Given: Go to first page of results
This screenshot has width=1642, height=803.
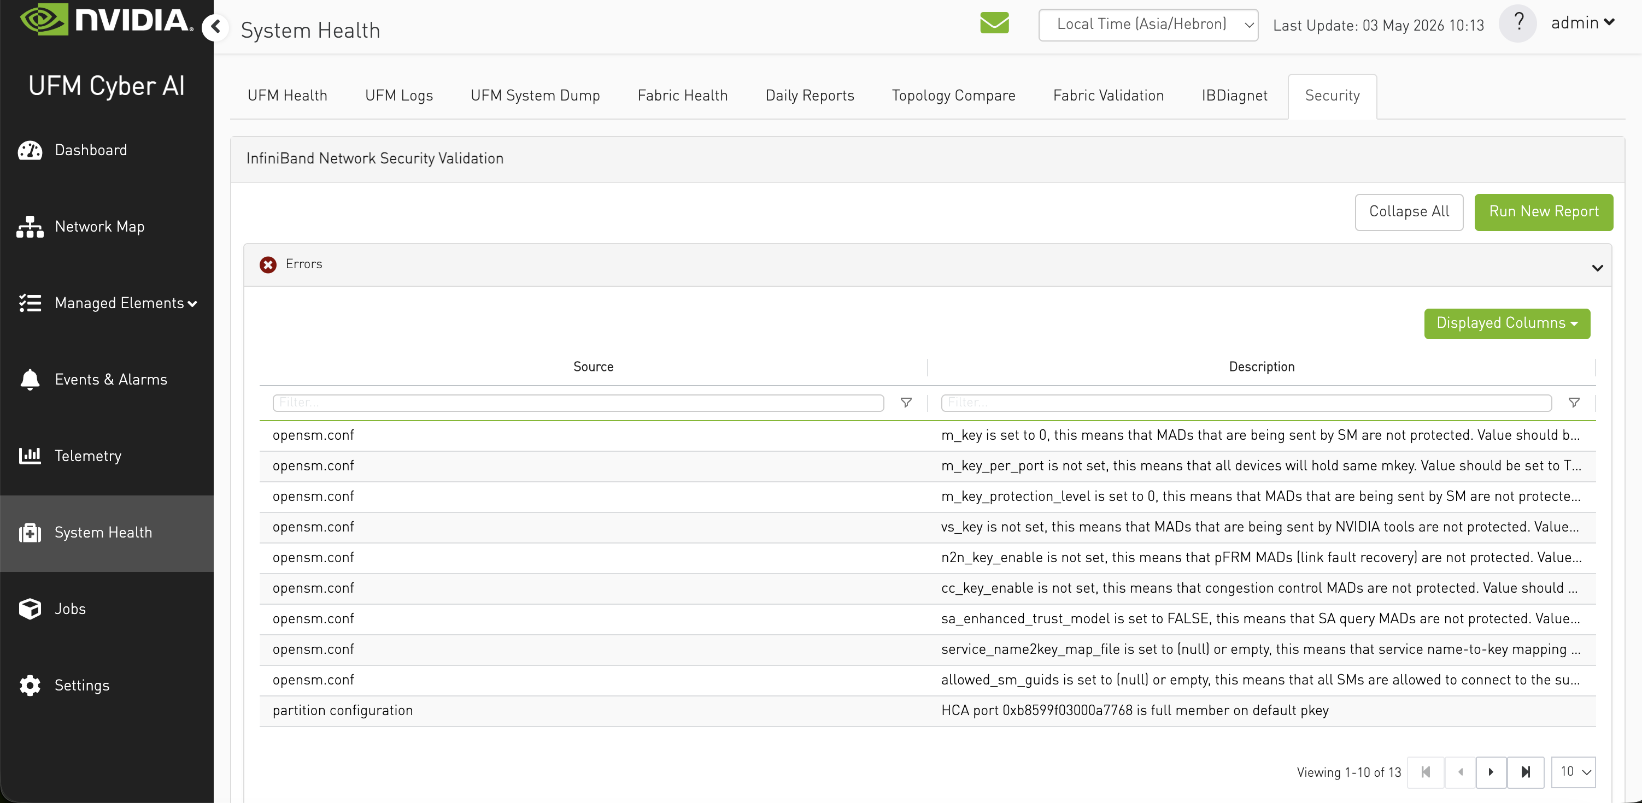Looking at the screenshot, I should click(x=1426, y=772).
